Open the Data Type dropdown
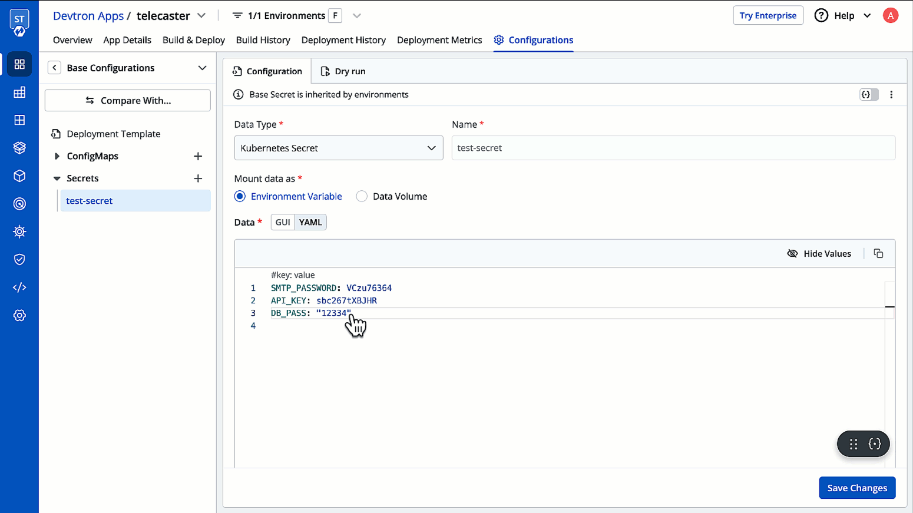Screen dimensions: 913x513 coord(338,148)
